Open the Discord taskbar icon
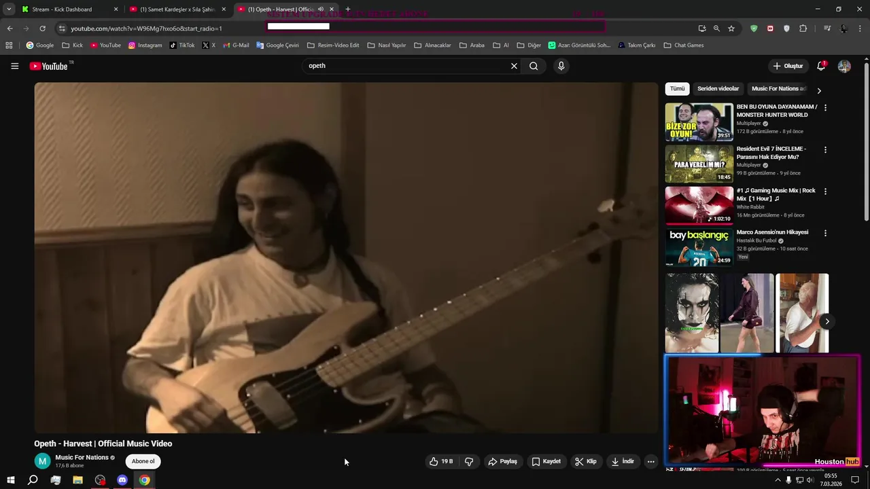The image size is (870, 489). [122, 480]
